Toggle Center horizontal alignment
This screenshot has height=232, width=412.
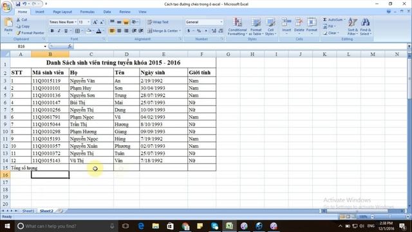coord(119,31)
